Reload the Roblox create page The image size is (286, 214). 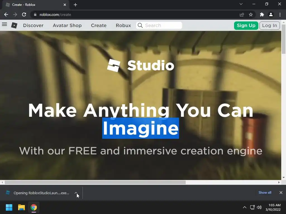pos(24,14)
